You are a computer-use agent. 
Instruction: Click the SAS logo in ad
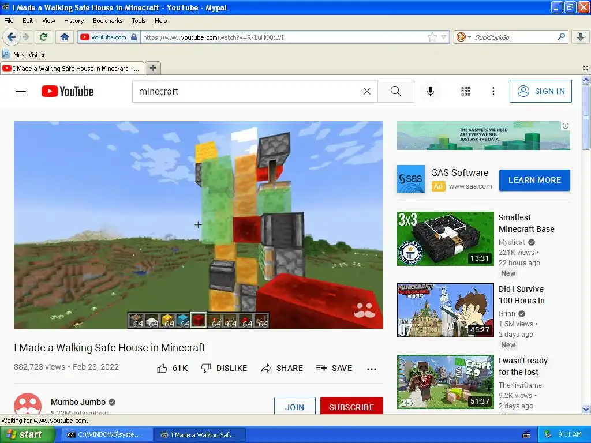[x=411, y=179]
